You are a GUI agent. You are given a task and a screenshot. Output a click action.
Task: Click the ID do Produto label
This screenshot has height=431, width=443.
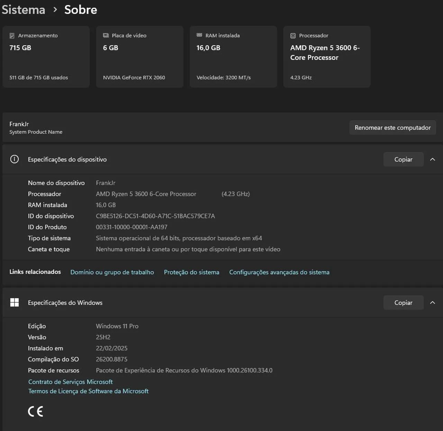coord(47,227)
